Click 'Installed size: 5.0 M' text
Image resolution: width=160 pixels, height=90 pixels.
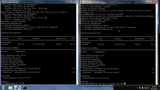click(11, 57)
